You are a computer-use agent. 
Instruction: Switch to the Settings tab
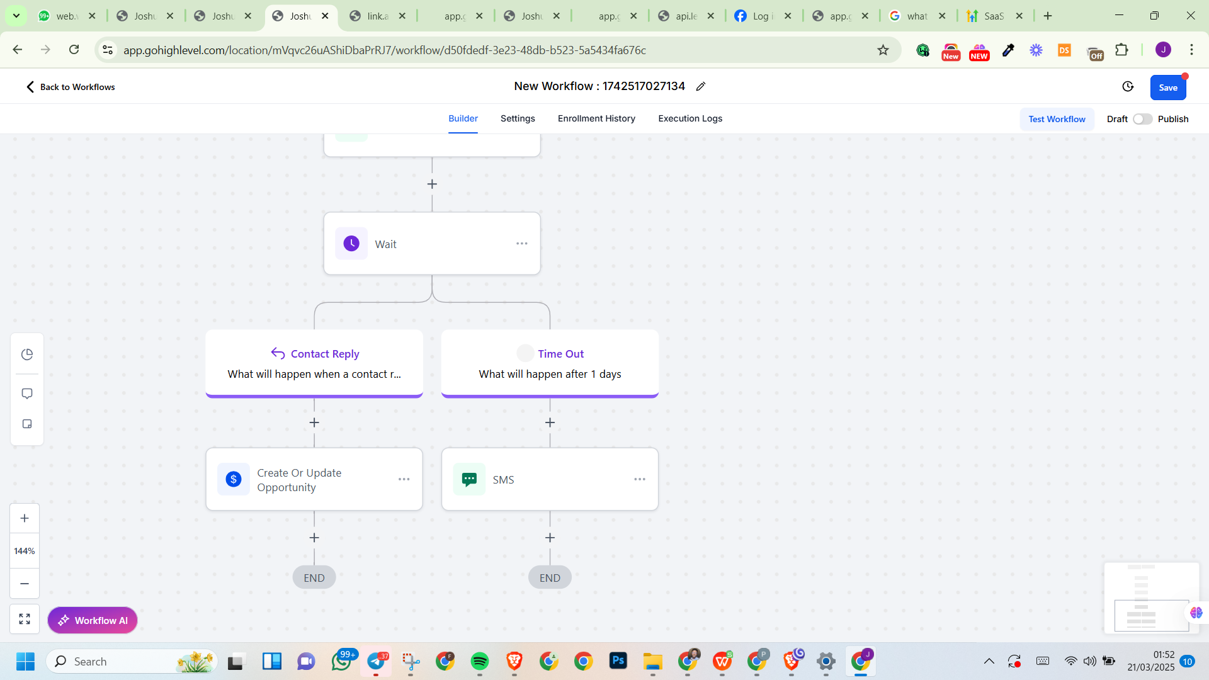(x=518, y=118)
